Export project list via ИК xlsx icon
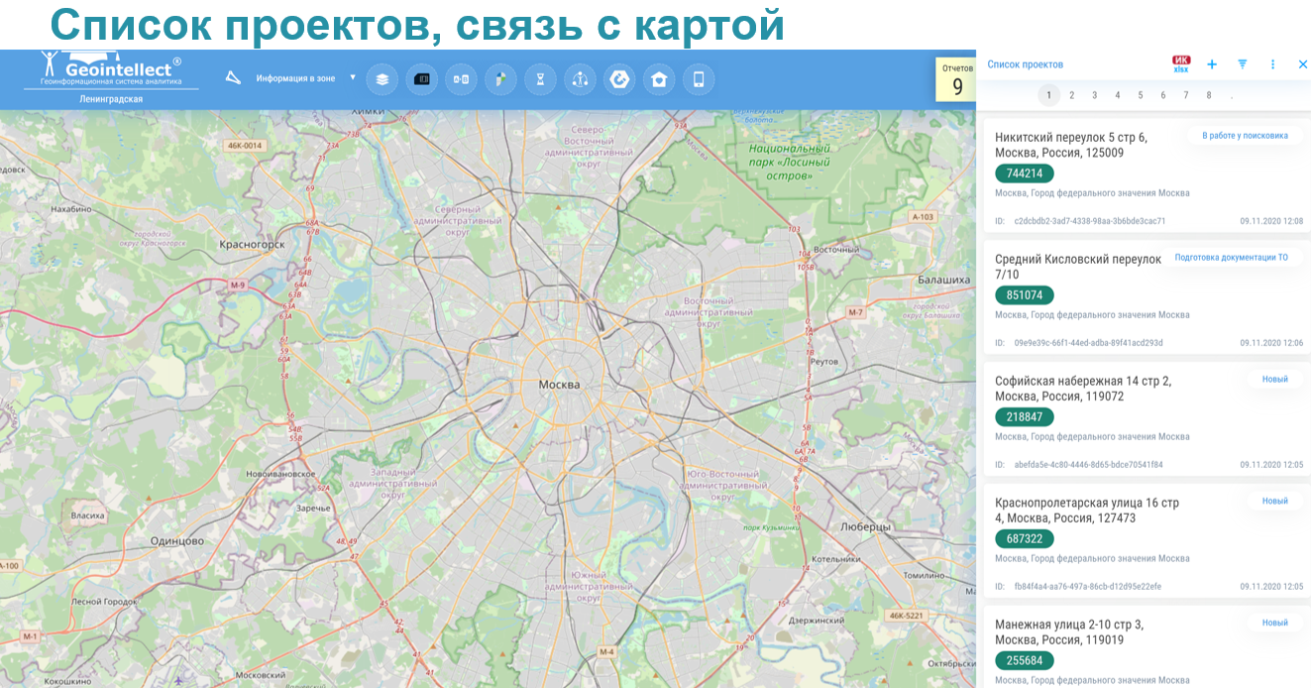 click(x=1181, y=64)
